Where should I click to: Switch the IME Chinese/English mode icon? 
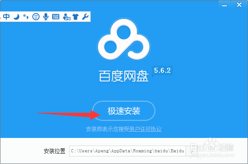pyautogui.click(x=6, y=17)
